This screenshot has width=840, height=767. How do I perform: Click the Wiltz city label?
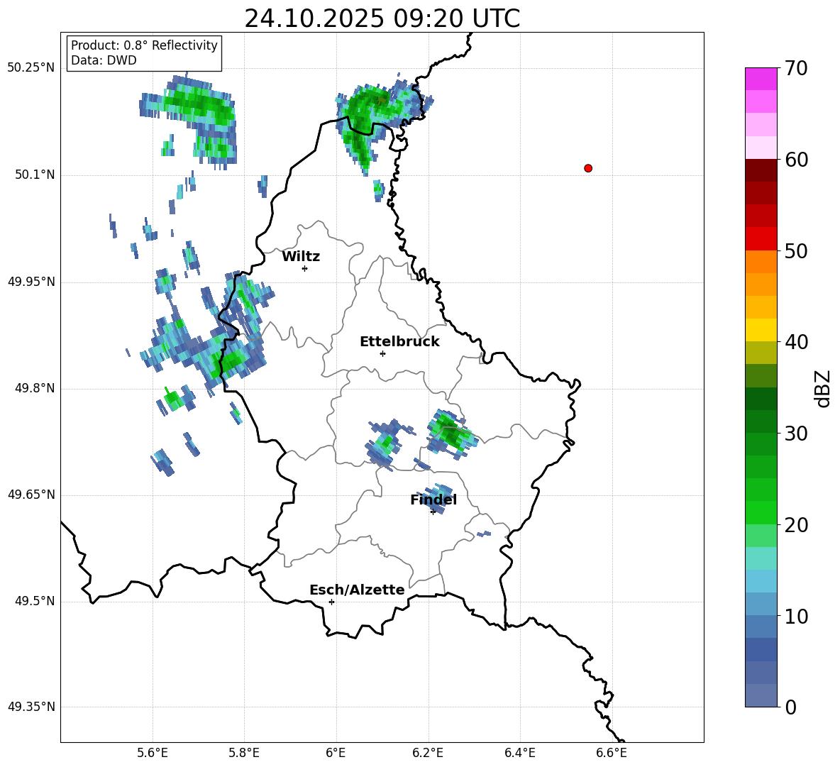301,257
